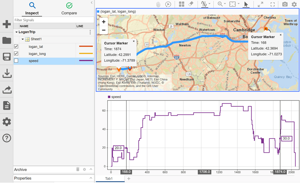Select the pan hand tool in toolbar
This screenshot has width=300, height=183.
[158, 4]
